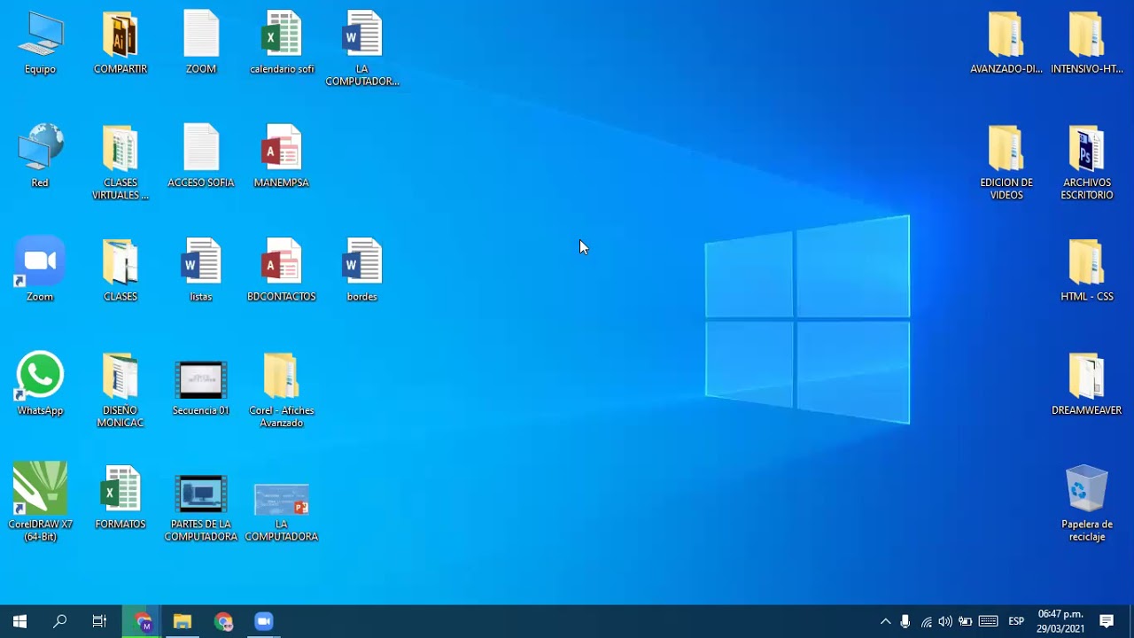The width and height of the screenshot is (1134, 638).
Task: Open Zoom from the taskbar
Action: tap(264, 621)
